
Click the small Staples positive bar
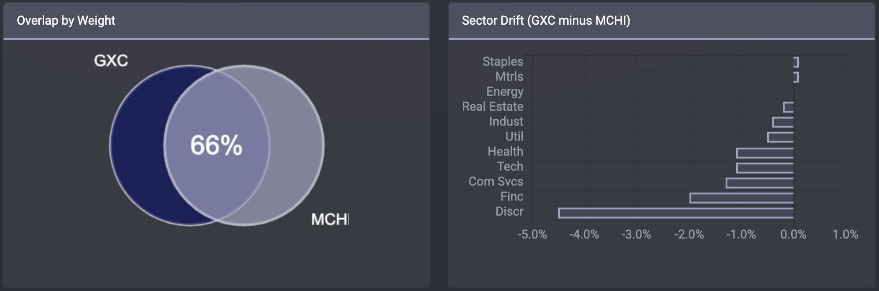(x=796, y=62)
